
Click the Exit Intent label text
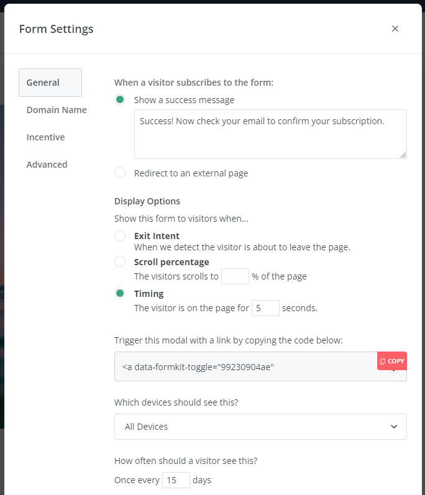157,236
